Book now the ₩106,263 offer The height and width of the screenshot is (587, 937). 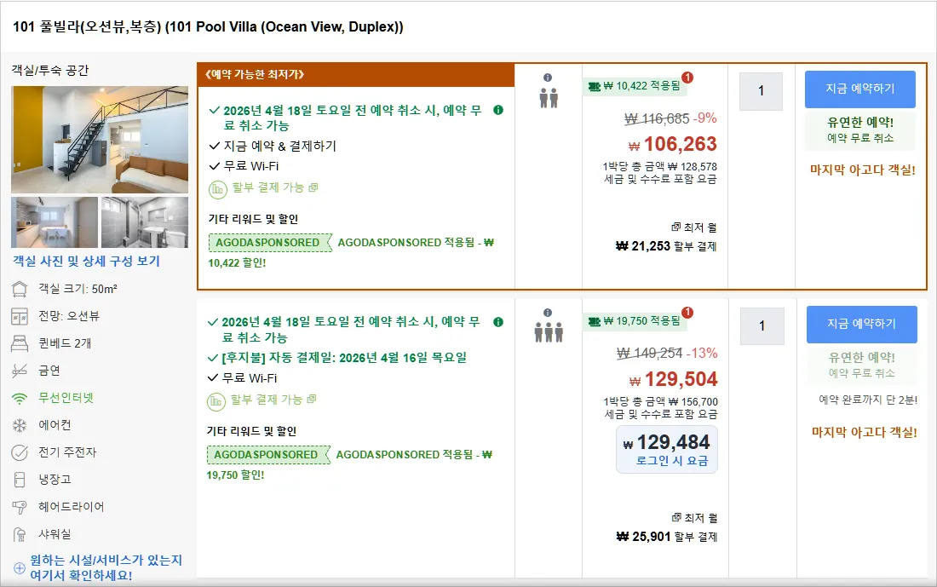[860, 89]
